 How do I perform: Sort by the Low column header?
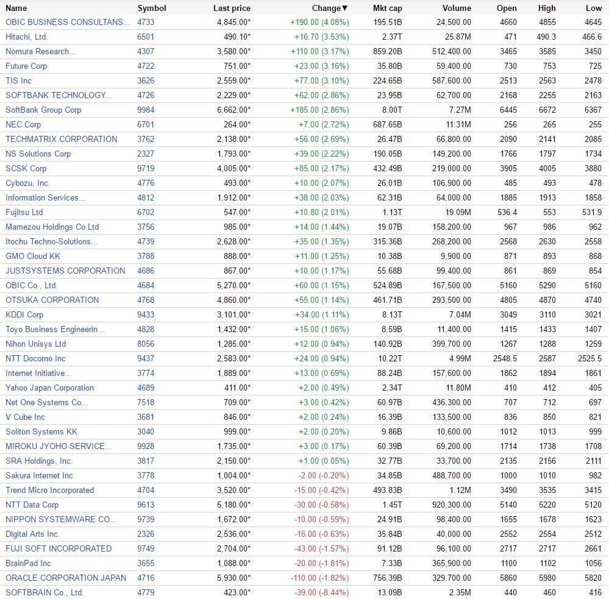(594, 8)
